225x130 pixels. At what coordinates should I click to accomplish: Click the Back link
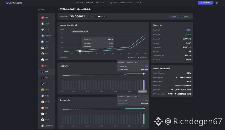[41, 9]
